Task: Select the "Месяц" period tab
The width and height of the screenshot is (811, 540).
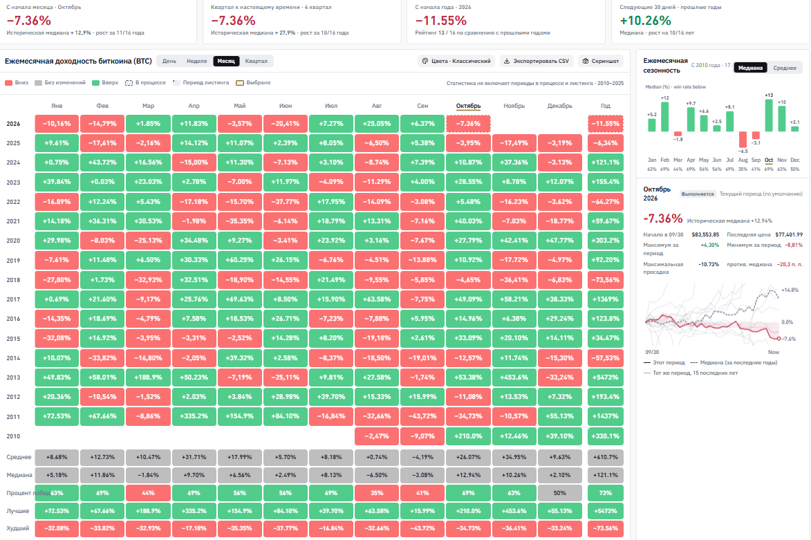Action: (x=226, y=61)
